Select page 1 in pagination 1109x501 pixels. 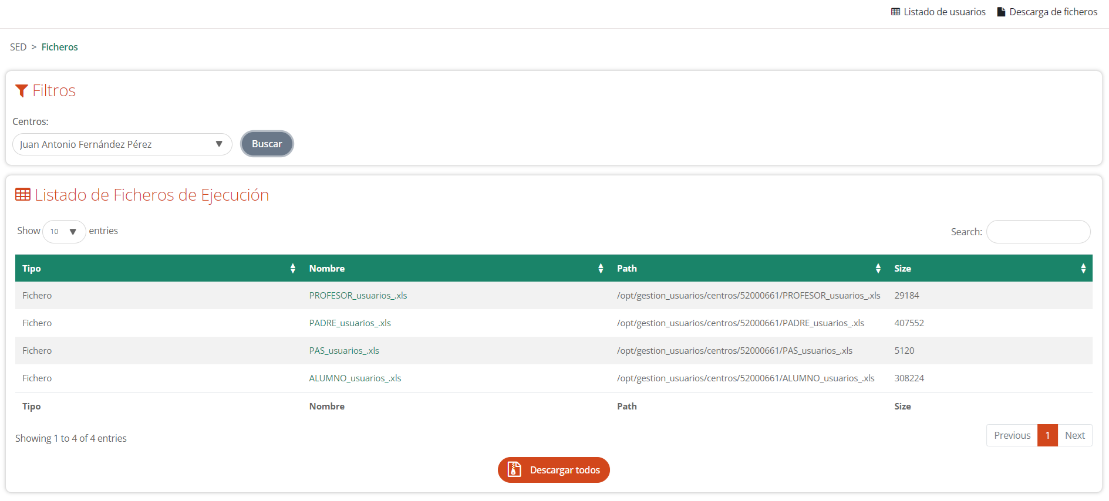[1047, 435]
